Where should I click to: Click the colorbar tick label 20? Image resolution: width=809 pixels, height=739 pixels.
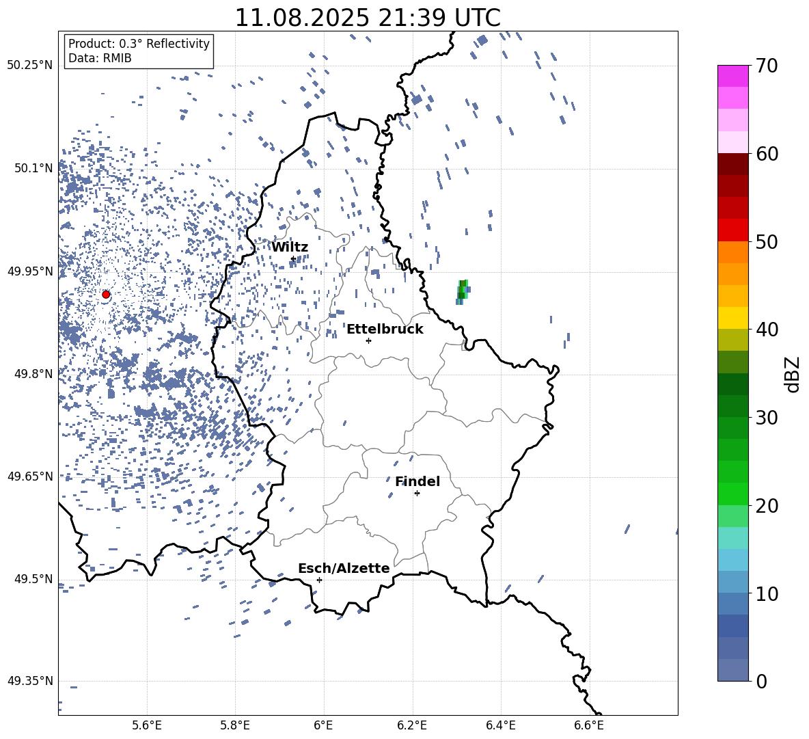coord(767,506)
